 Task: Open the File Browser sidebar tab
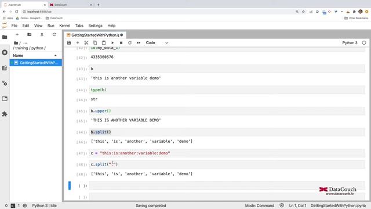[5, 37]
